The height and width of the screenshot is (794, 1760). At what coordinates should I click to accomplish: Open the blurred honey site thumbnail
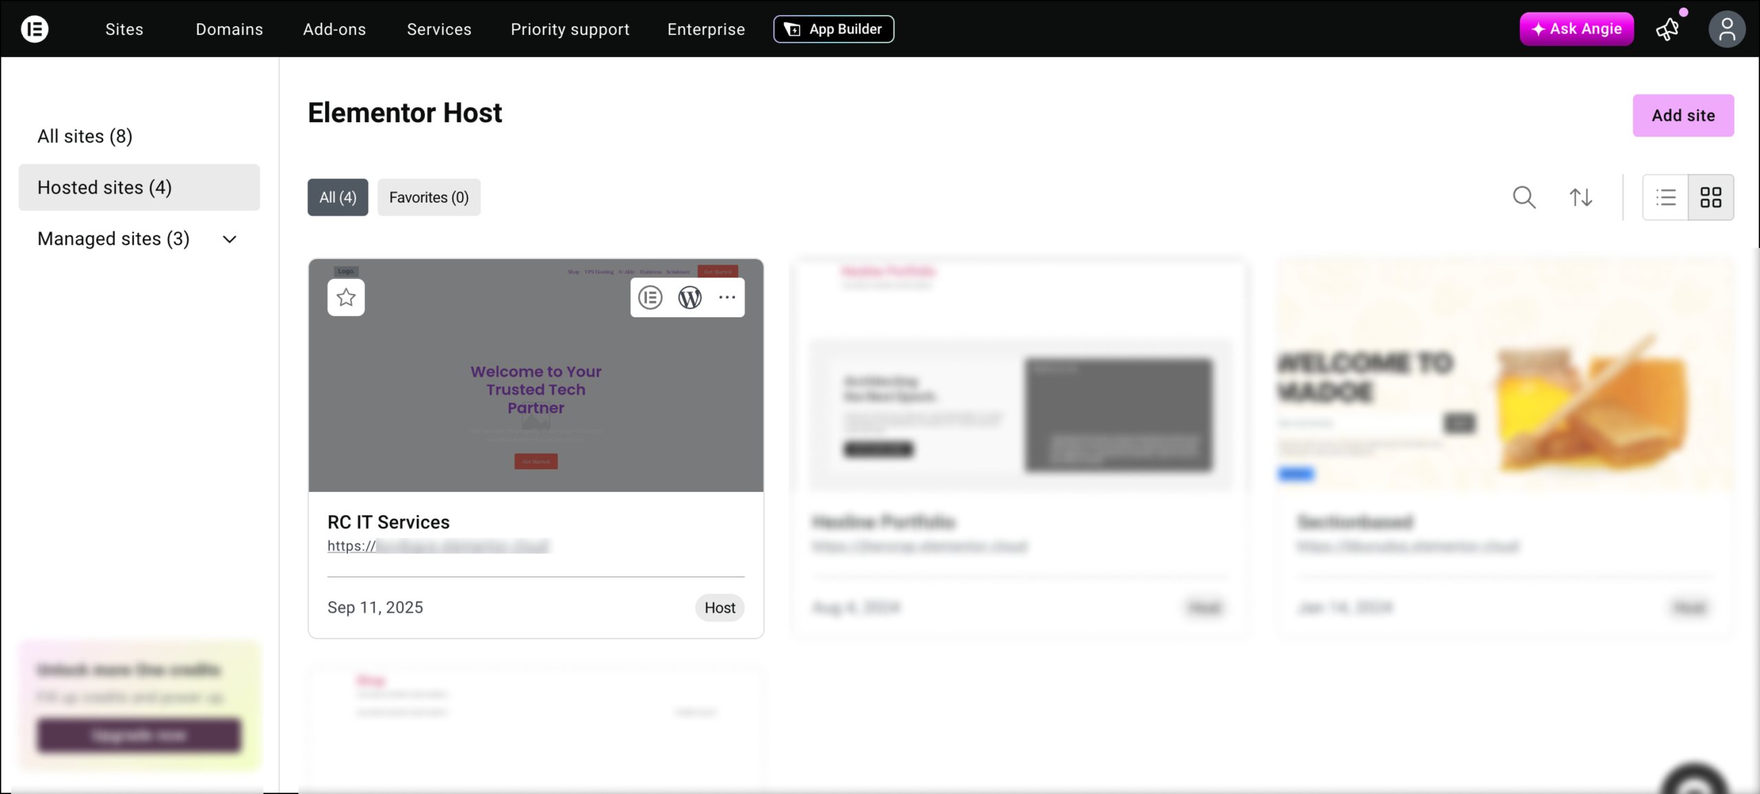1505,375
